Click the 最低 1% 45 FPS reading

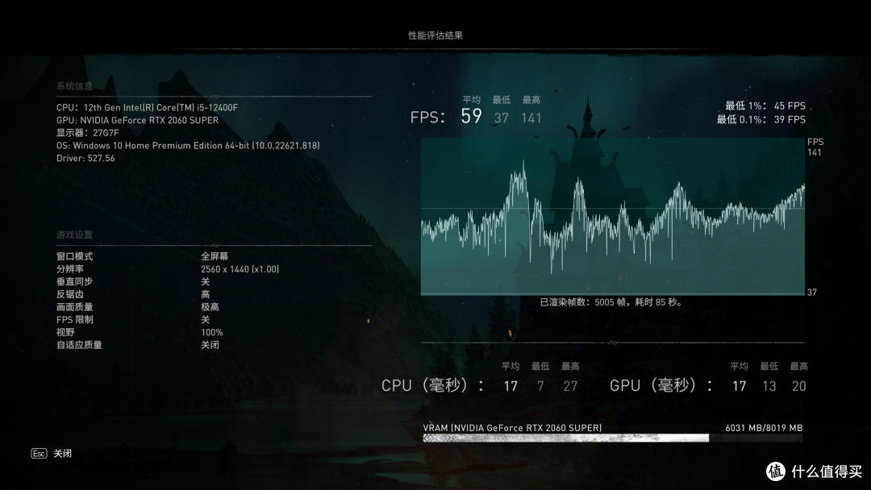765,106
